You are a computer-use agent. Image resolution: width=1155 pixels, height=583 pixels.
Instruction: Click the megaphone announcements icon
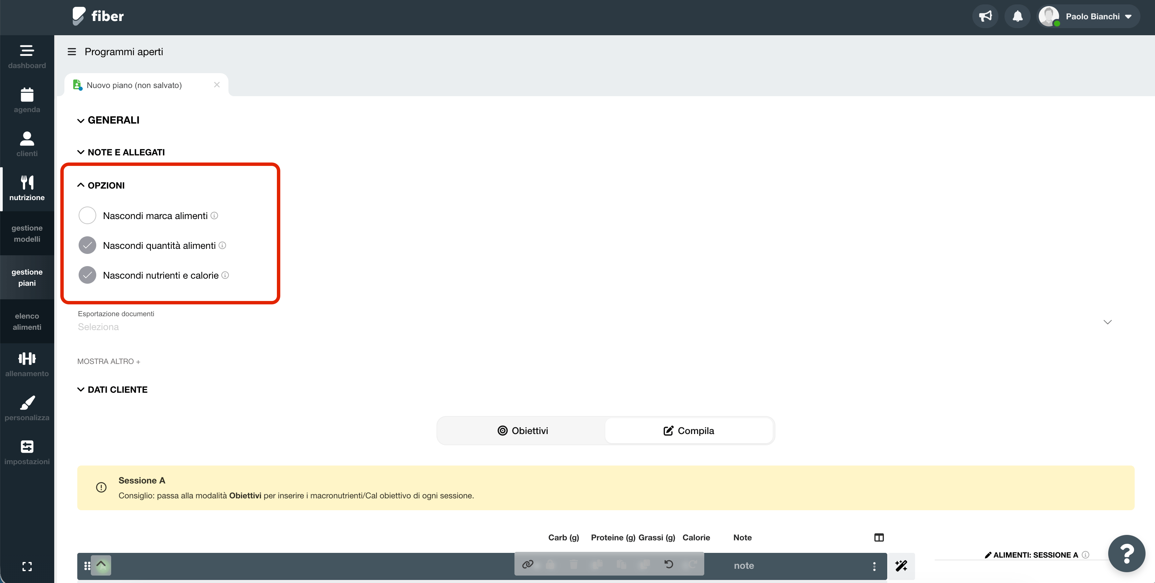[985, 17]
